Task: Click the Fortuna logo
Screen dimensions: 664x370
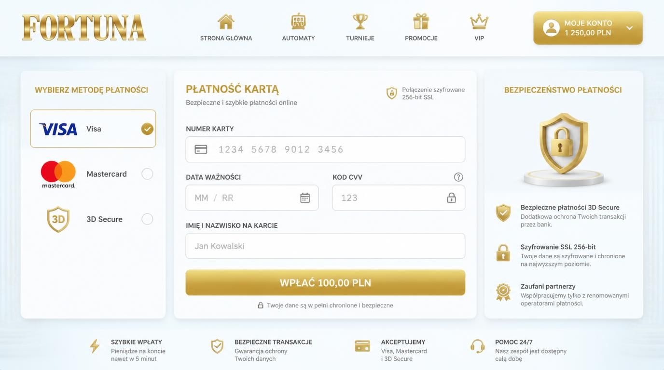Action: (x=84, y=27)
